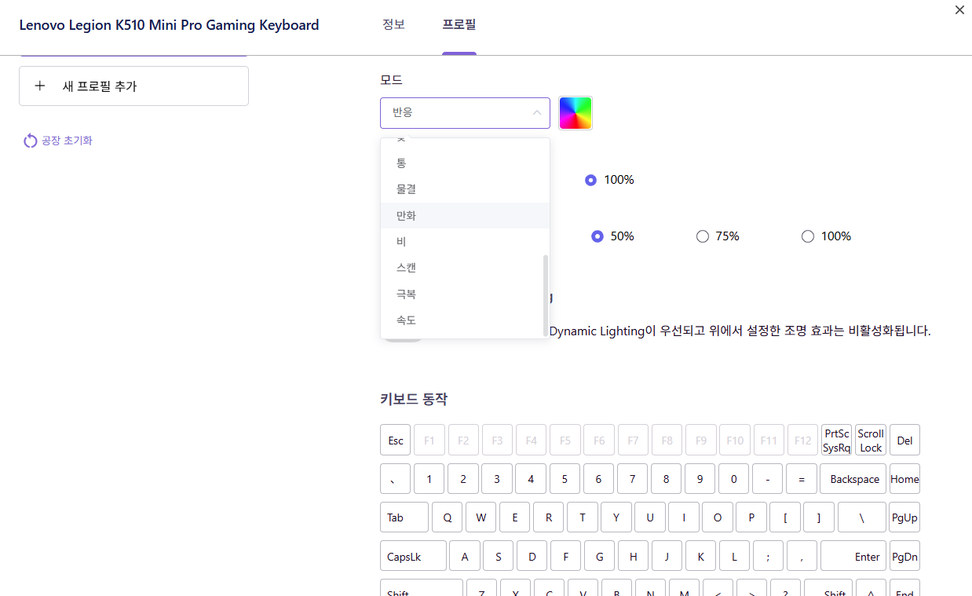Select the Q key
972x596 pixels.
point(448,517)
